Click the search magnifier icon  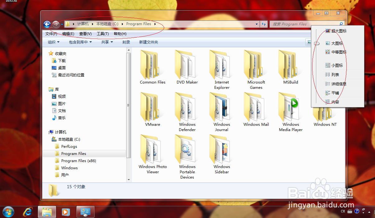coord(341,24)
